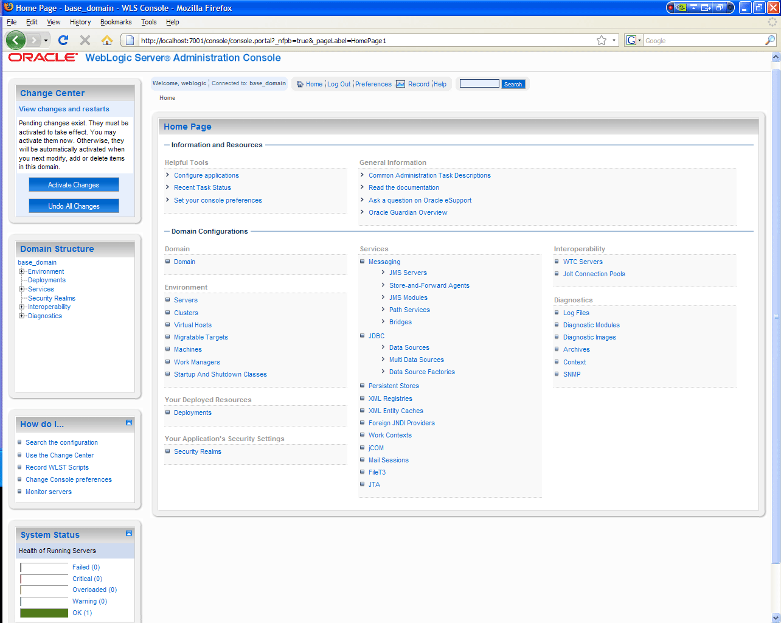
Task: Click inside the console search input field
Action: pos(479,83)
